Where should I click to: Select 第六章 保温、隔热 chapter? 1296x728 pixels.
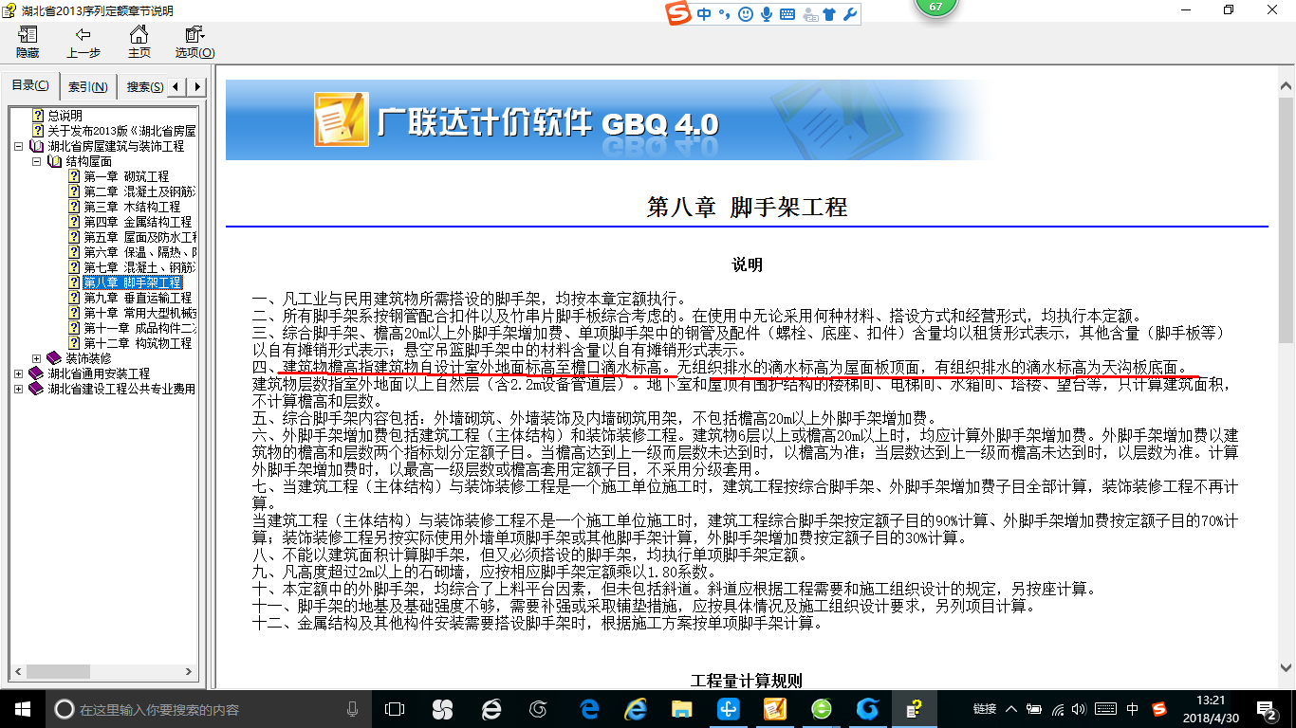point(139,252)
